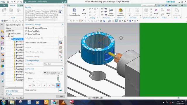
Task: Expand Dependencies in Operation Navigator
Action: tap(12, 91)
